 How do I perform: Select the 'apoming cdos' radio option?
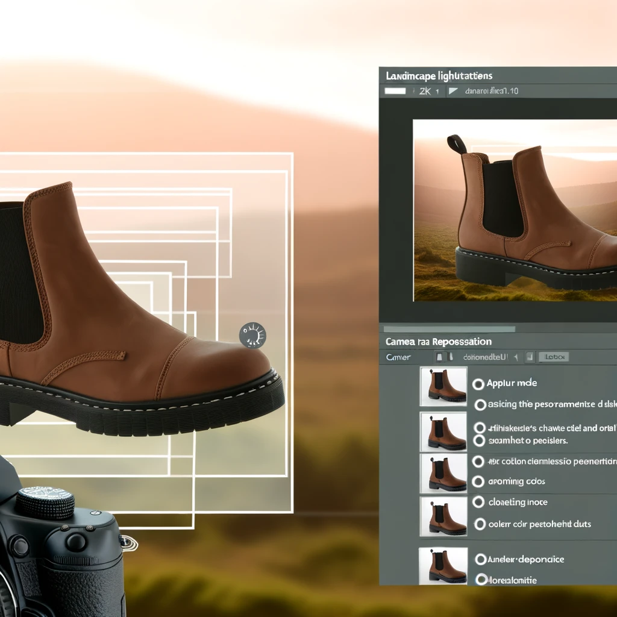point(478,481)
